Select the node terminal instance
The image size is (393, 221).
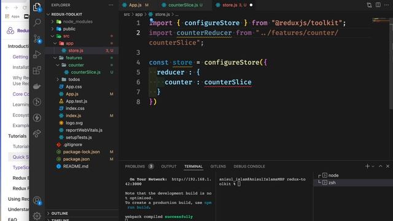[x=353, y=176]
